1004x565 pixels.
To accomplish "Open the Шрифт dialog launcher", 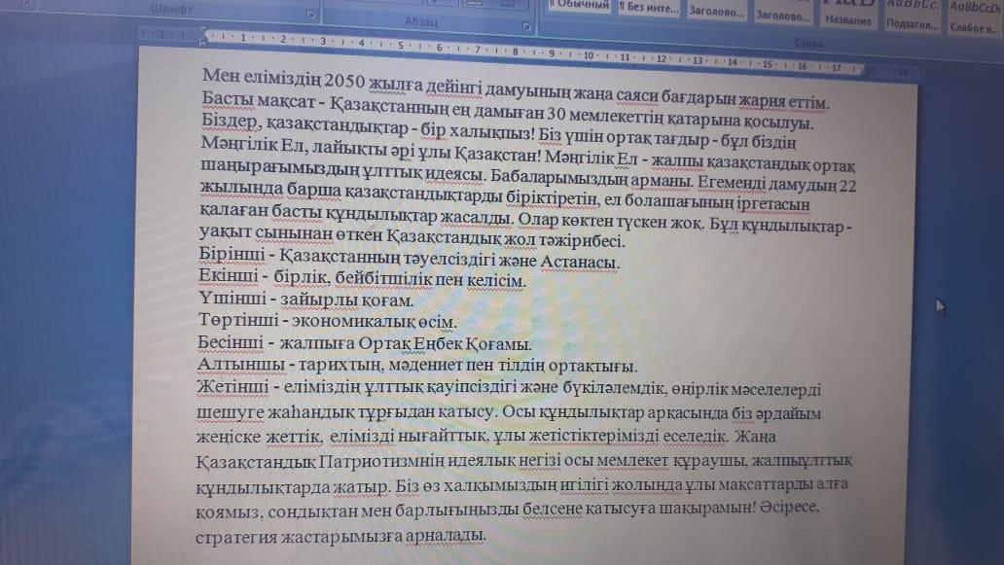I will (310, 15).
